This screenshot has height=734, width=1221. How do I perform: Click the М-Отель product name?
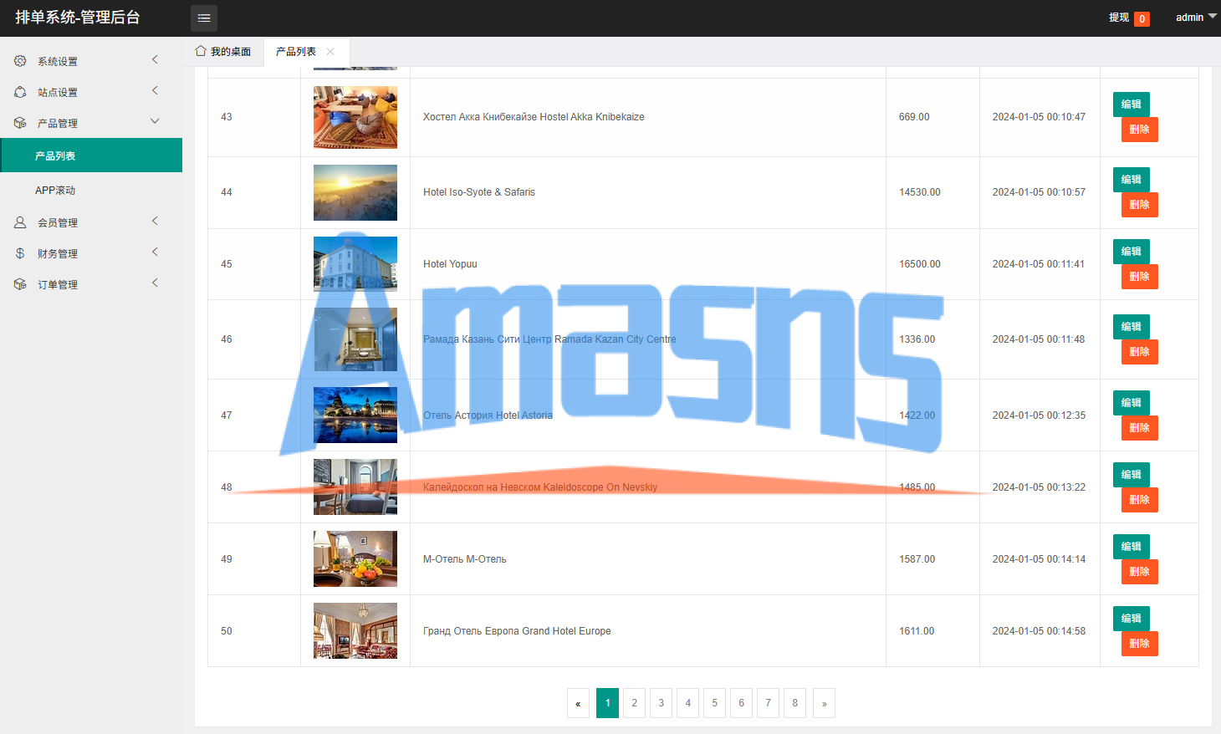pyautogui.click(x=465, y=559)
